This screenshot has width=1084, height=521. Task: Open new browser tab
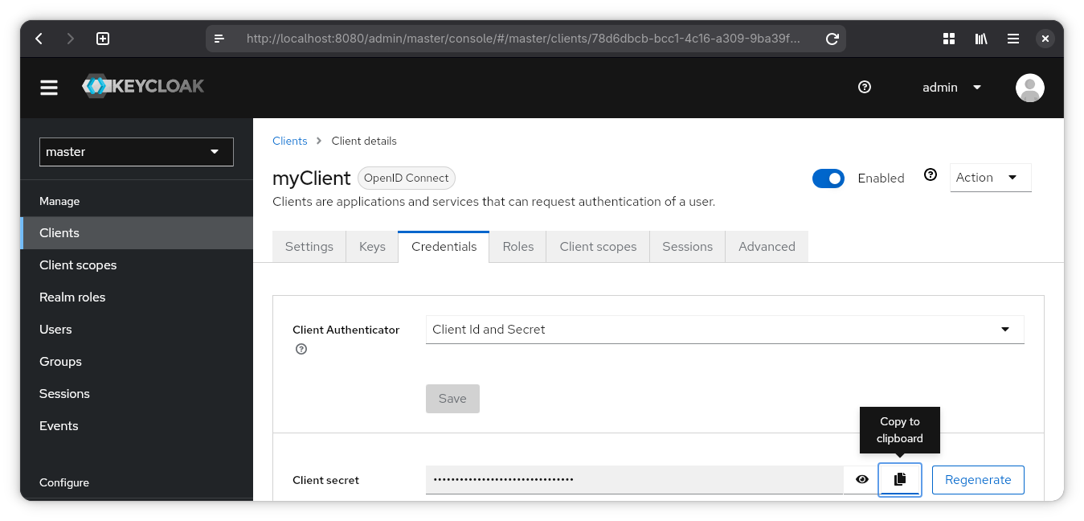point(103,39)
